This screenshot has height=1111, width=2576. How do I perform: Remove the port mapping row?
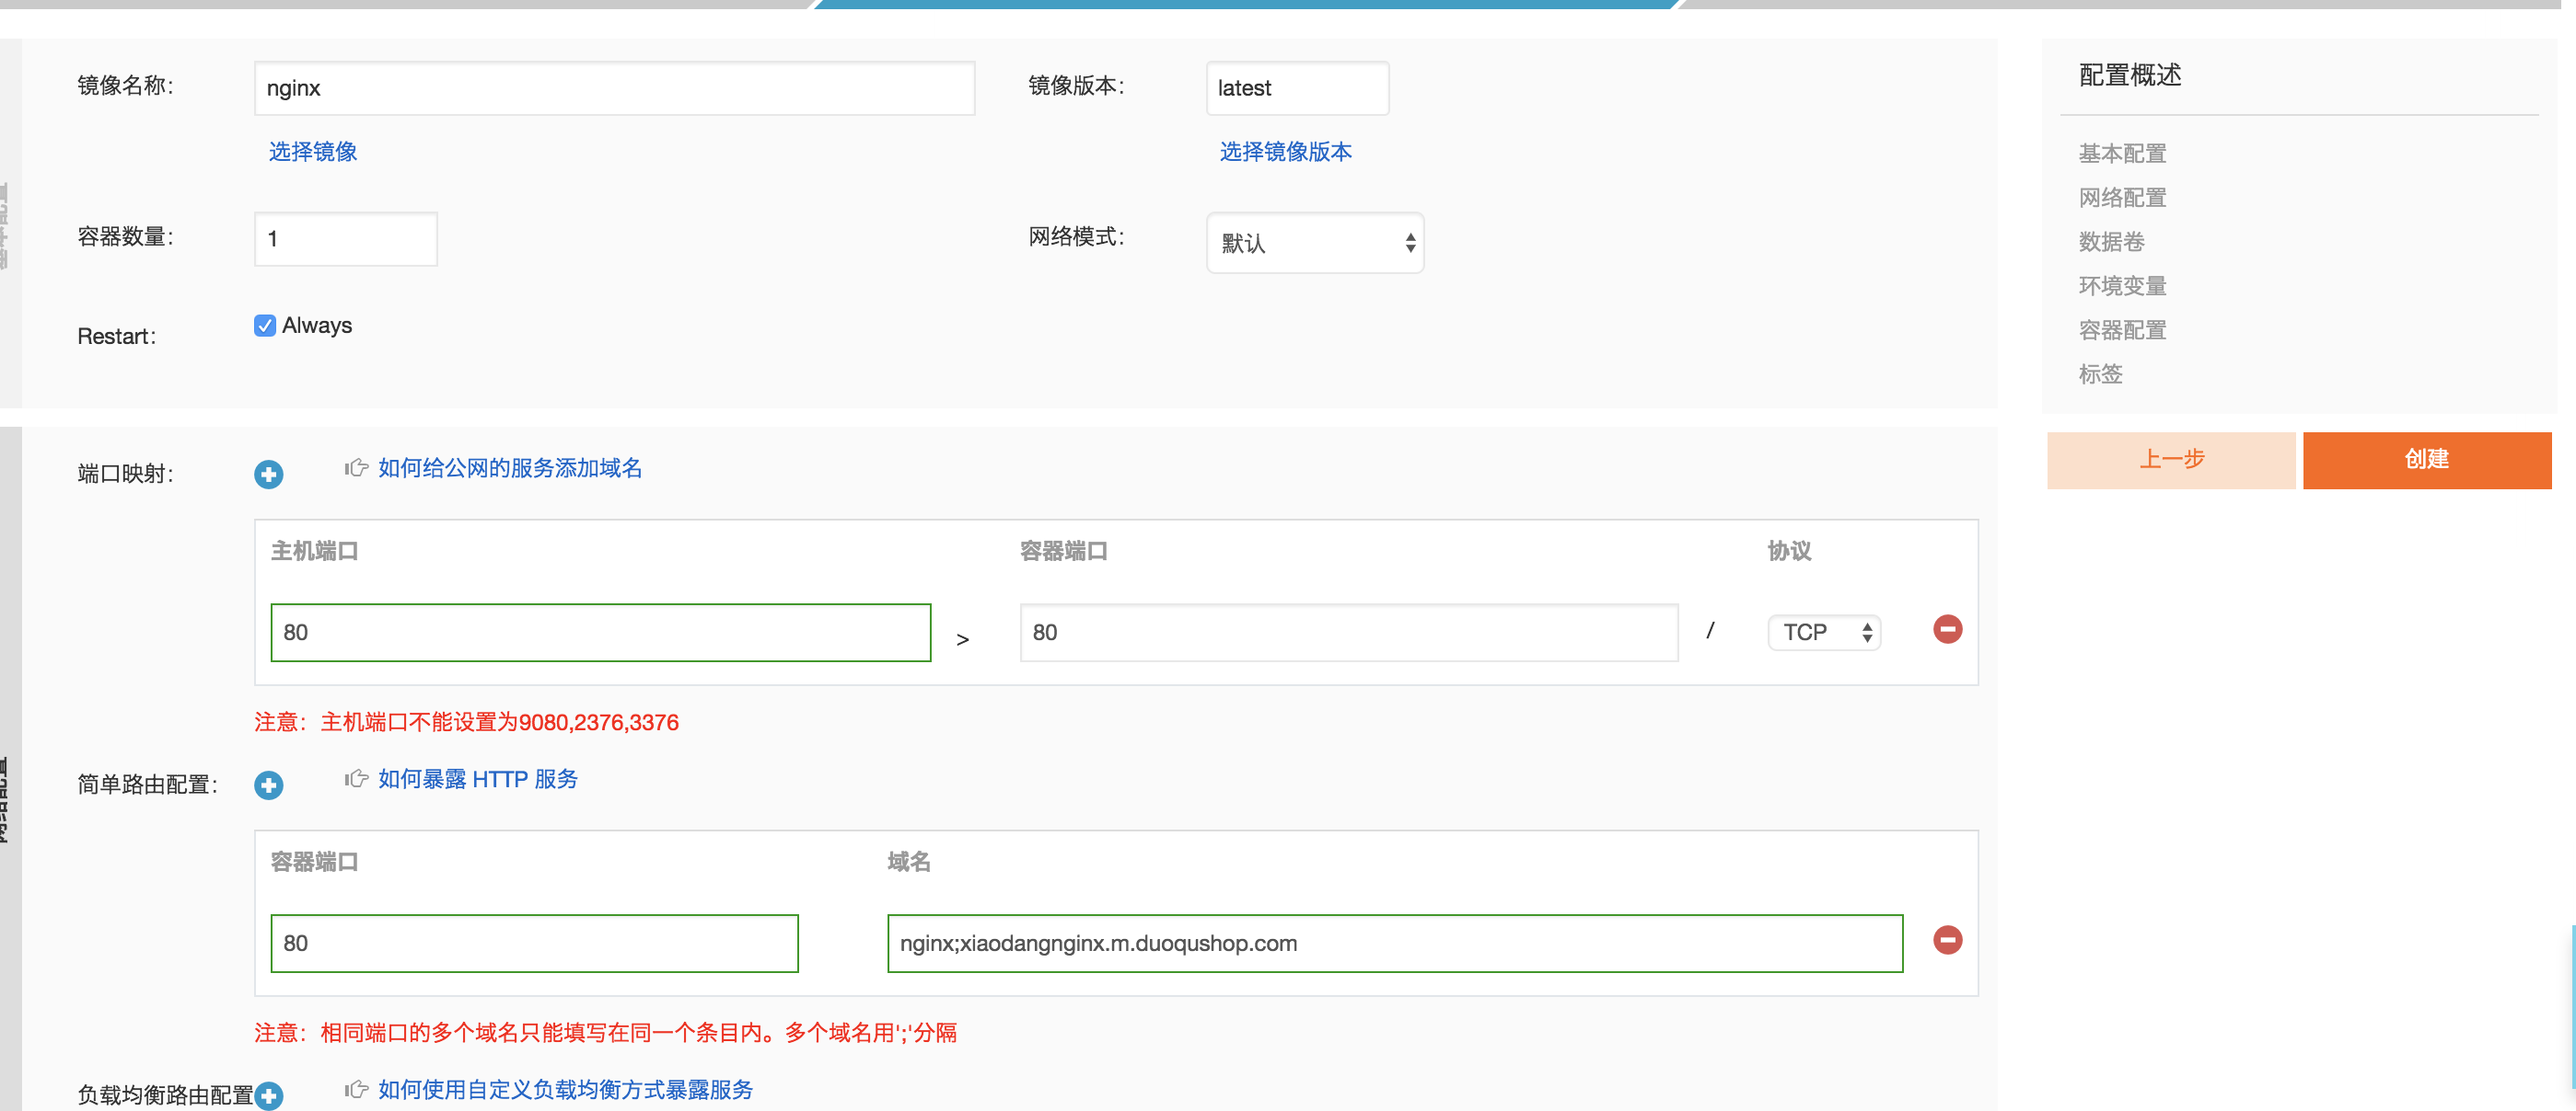[x=1946, y=629]
